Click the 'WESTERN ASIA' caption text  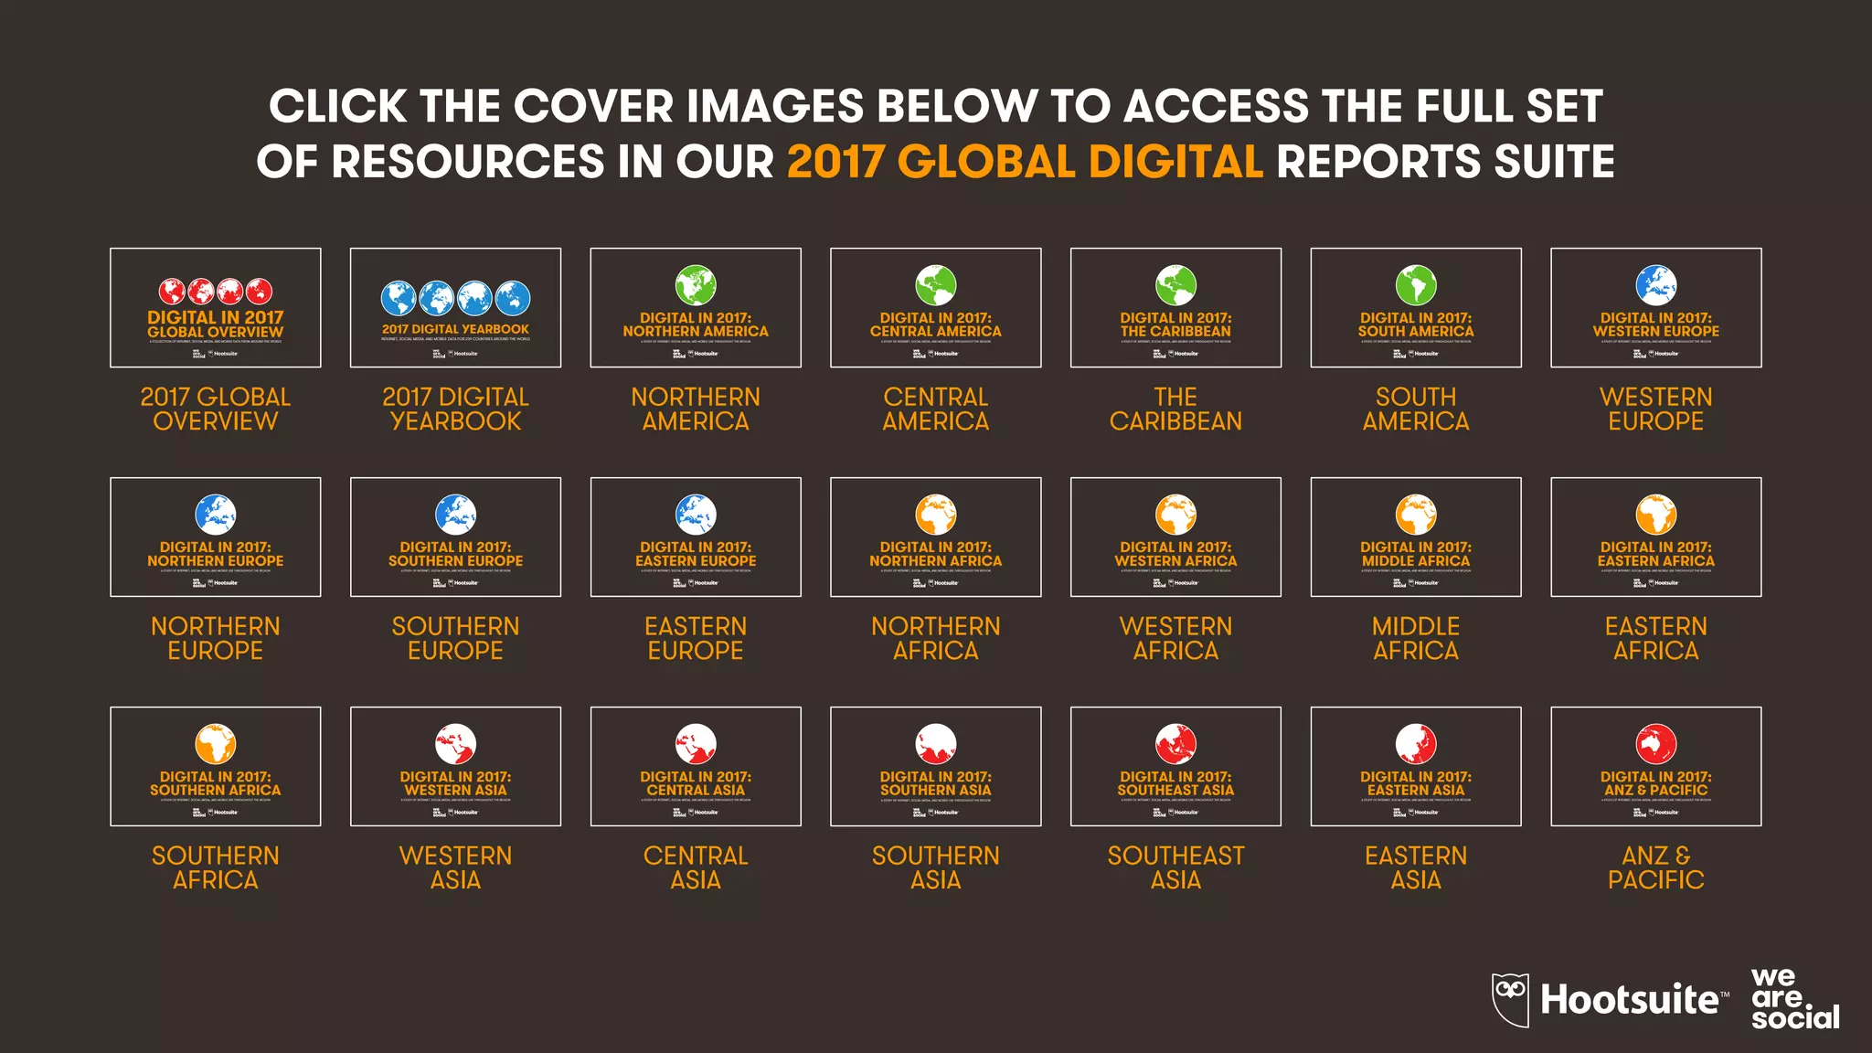click(456, 868)
